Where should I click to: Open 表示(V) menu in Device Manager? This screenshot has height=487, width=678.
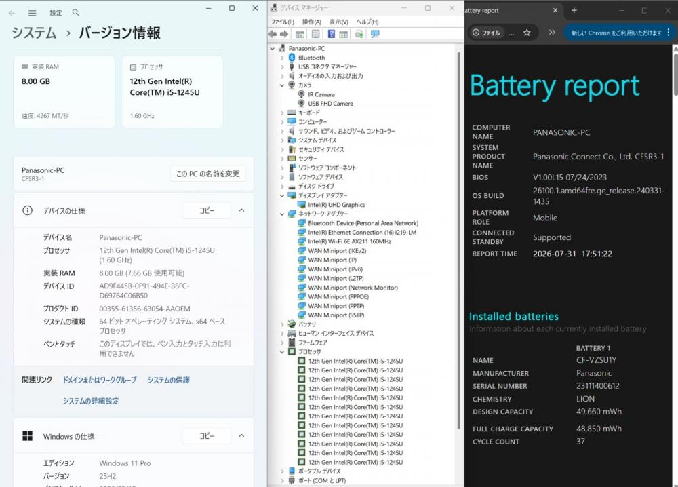(x=338, y=22)
